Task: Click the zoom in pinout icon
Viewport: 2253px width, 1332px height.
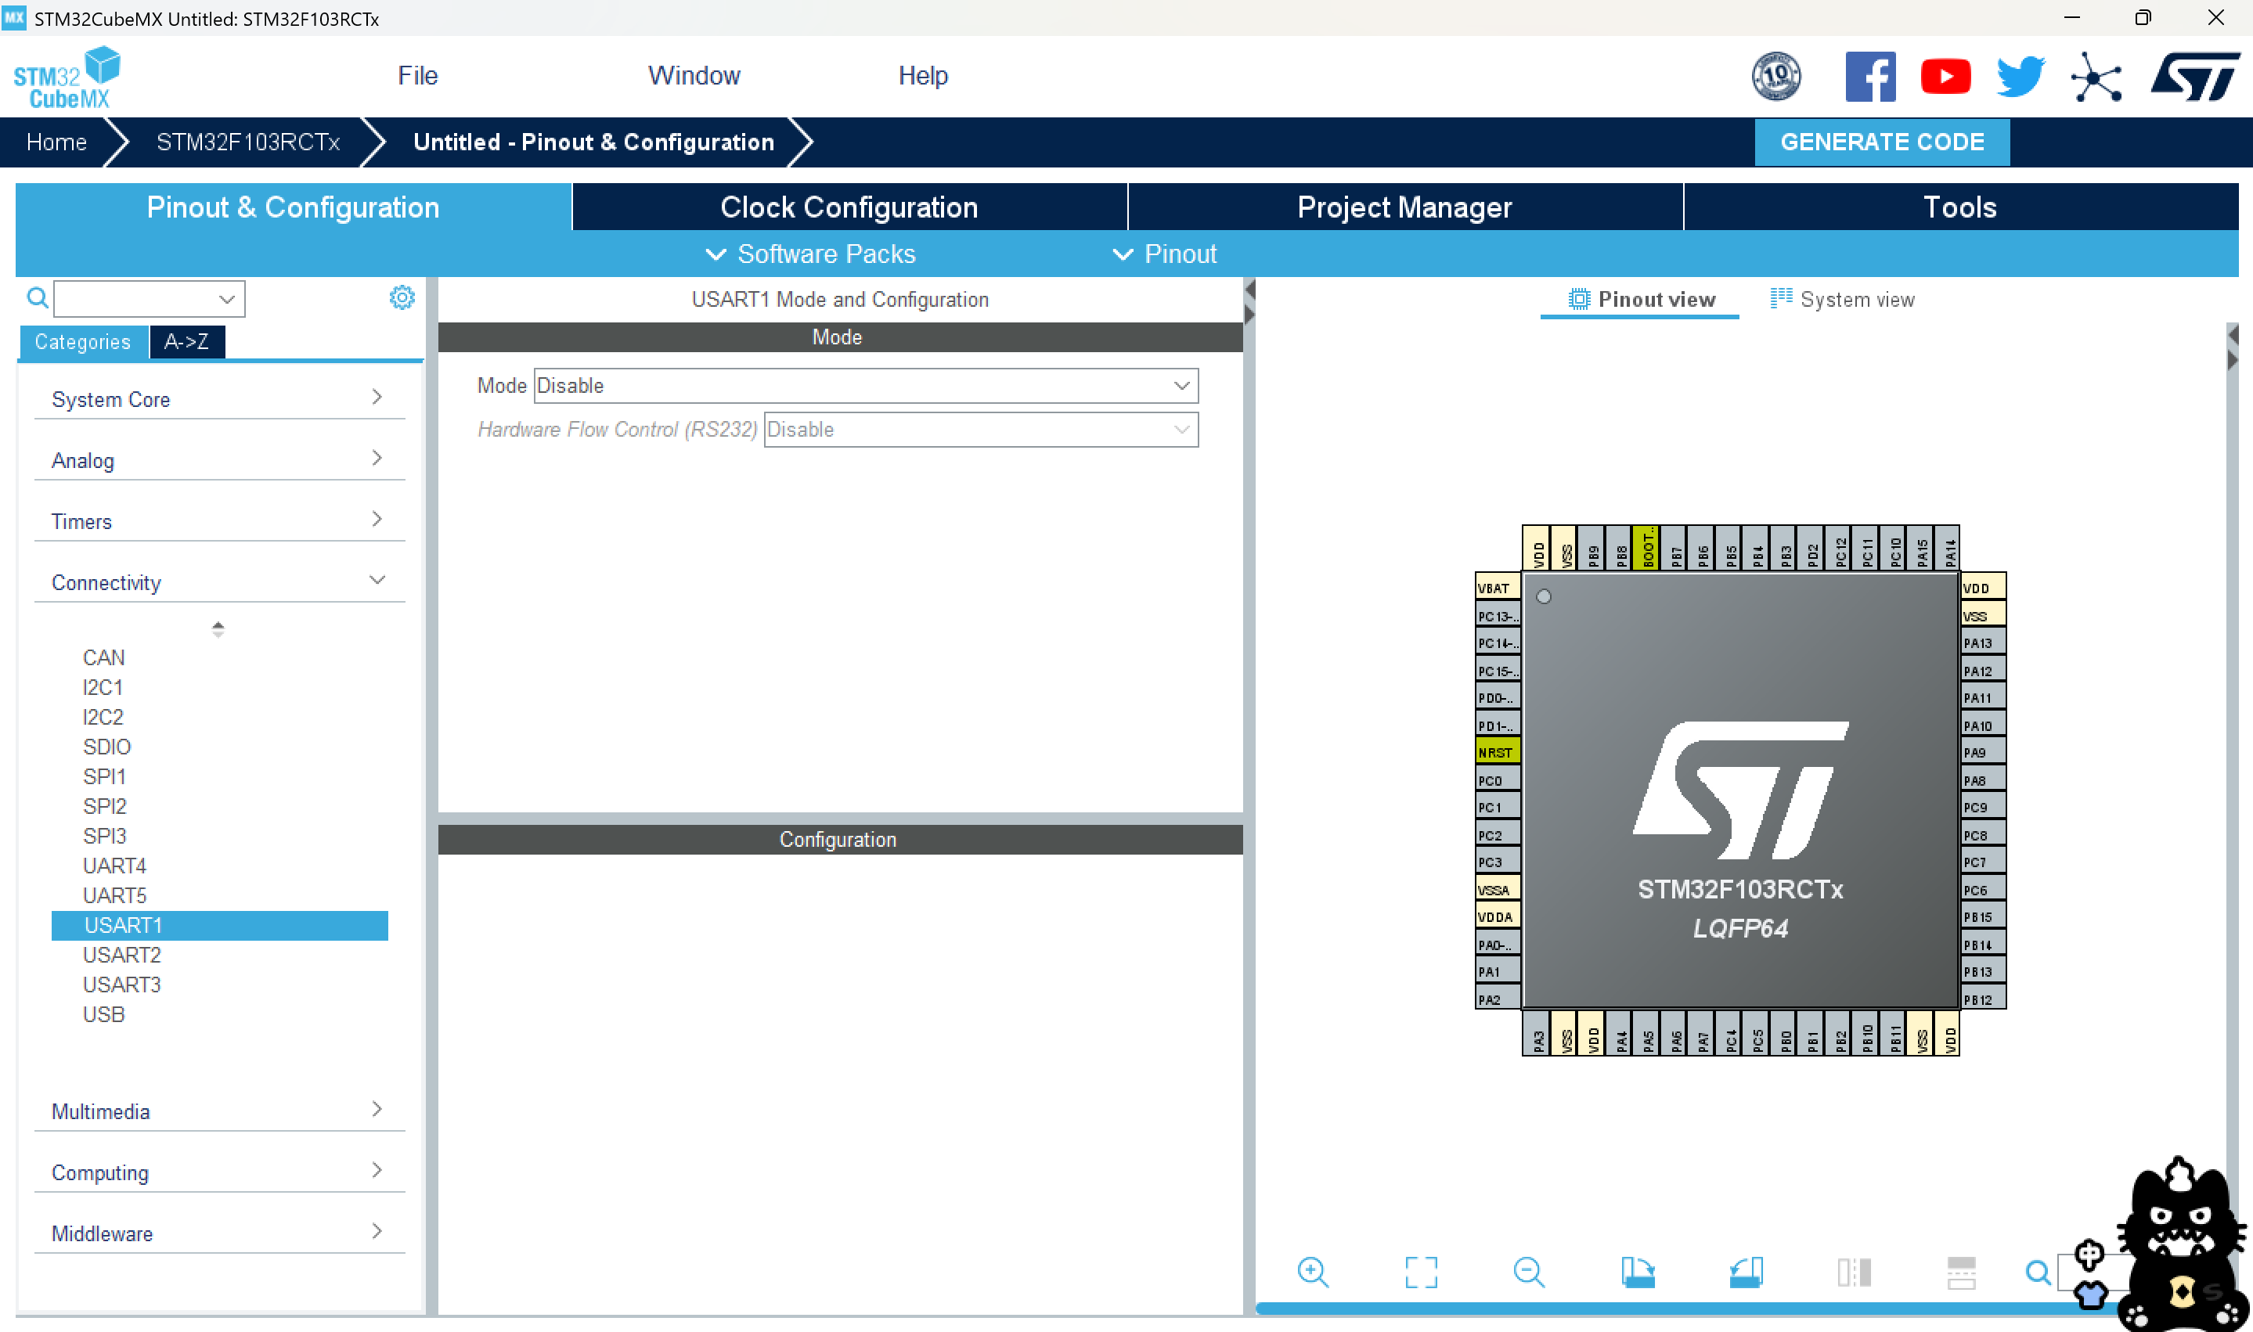Action: (x=1312, y=1271)
